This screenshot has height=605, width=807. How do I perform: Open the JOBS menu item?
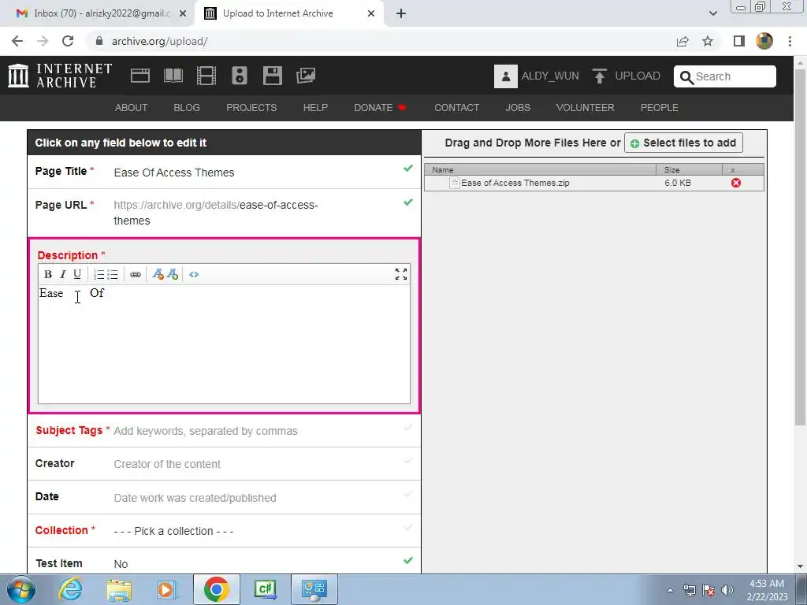[518, 107]
